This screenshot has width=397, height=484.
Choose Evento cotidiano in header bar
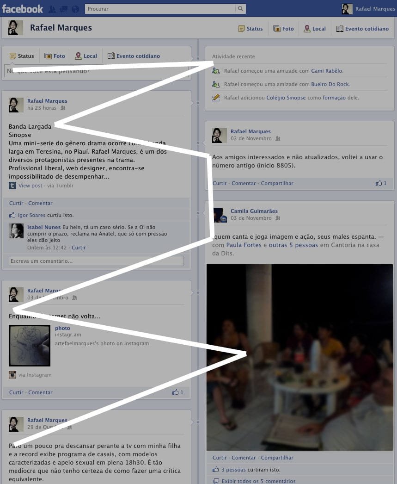pos(362,29)
